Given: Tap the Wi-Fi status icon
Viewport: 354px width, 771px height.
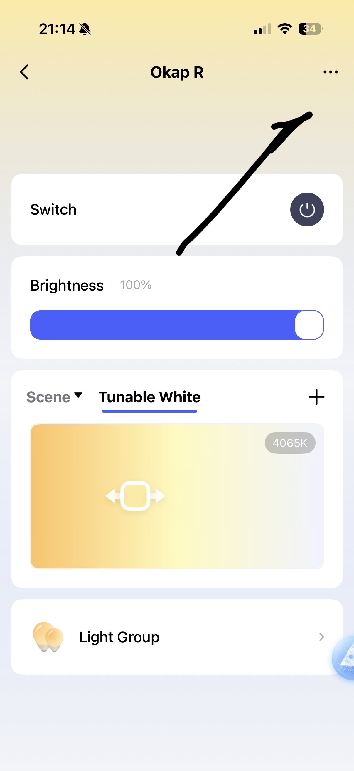Looking at the screenshot, I should point(285,29).
